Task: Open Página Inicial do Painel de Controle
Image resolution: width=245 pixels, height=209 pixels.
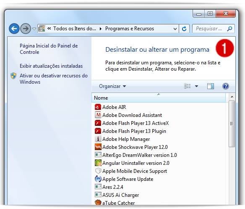Action: 49,49
